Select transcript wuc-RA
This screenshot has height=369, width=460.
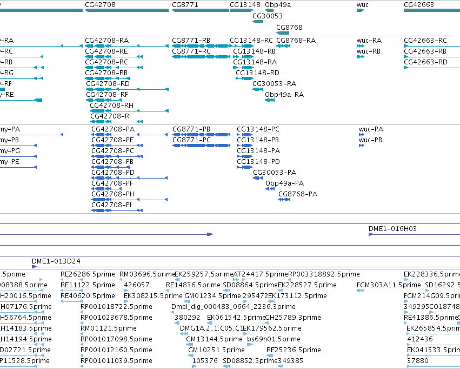click(369, 40)
